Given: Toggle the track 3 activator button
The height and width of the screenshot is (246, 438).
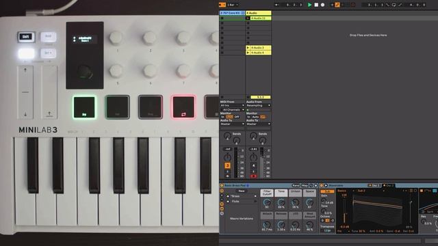Looking at the screenshot, I should (227, 165).
